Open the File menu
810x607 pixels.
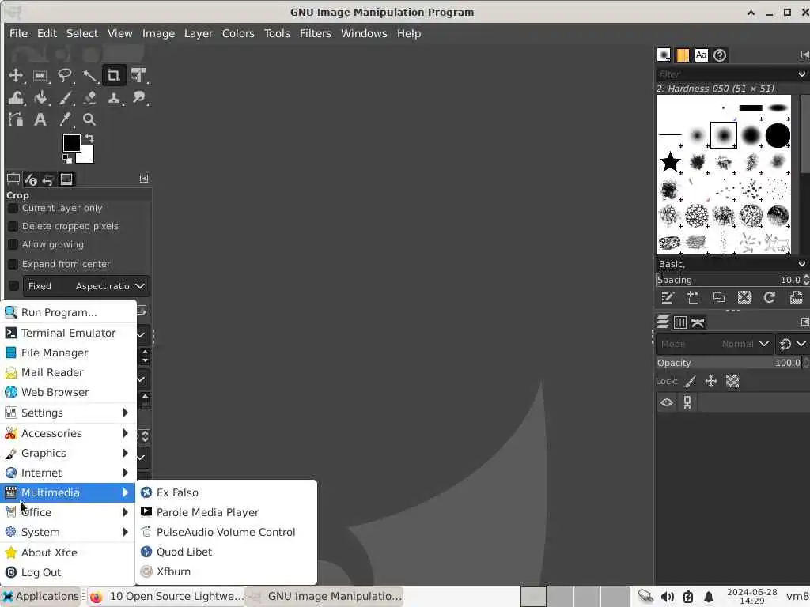[x=19, y=33]
